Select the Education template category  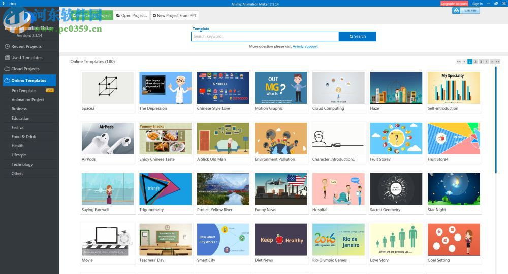point(21,119)
